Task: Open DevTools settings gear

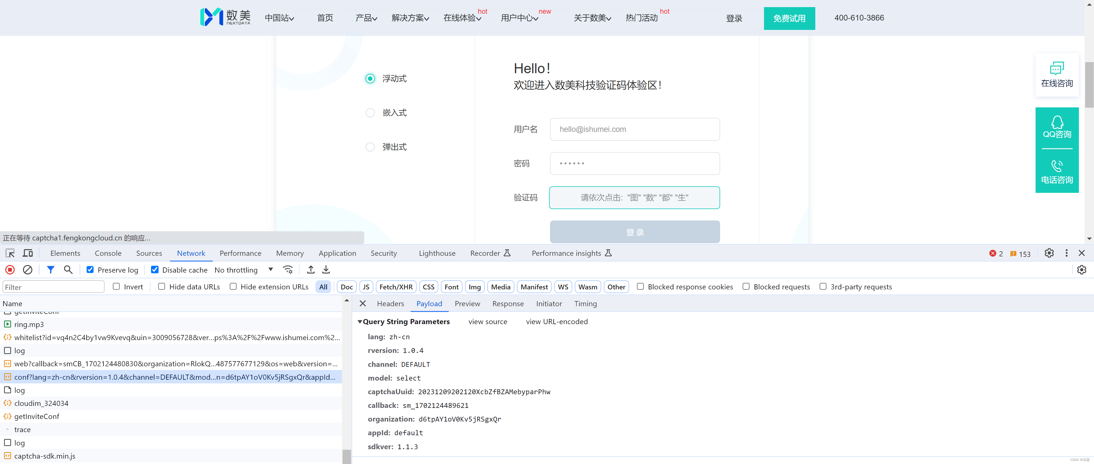Action: tap(1049, 253)
